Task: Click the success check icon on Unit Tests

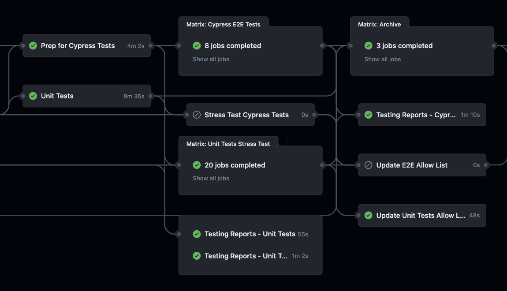Action: [33, 96]
